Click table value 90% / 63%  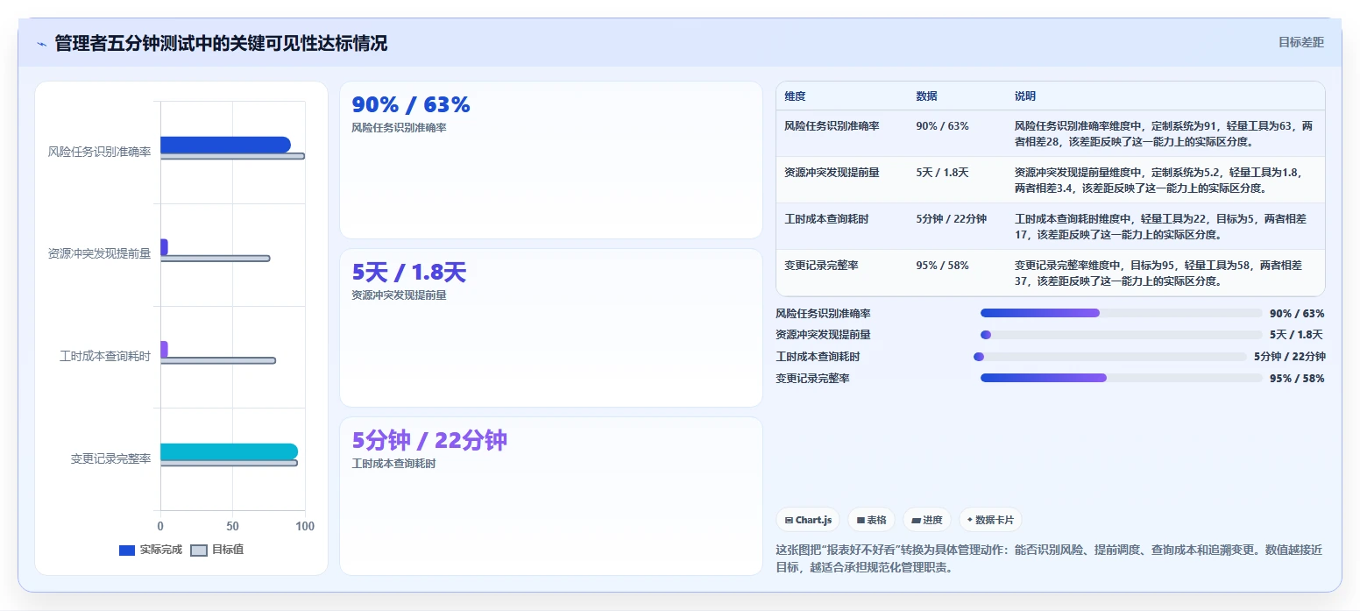pos(942,126)
